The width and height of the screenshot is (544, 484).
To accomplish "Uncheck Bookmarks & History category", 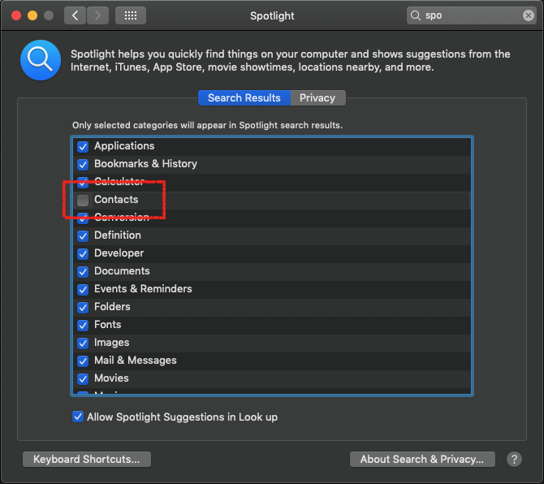I will click(x=83, y=164).
